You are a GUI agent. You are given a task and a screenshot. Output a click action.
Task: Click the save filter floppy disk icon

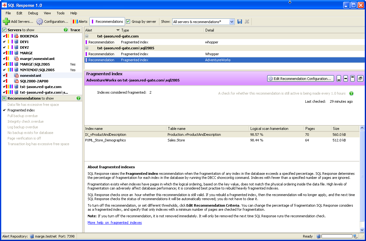tap(240, 22)
